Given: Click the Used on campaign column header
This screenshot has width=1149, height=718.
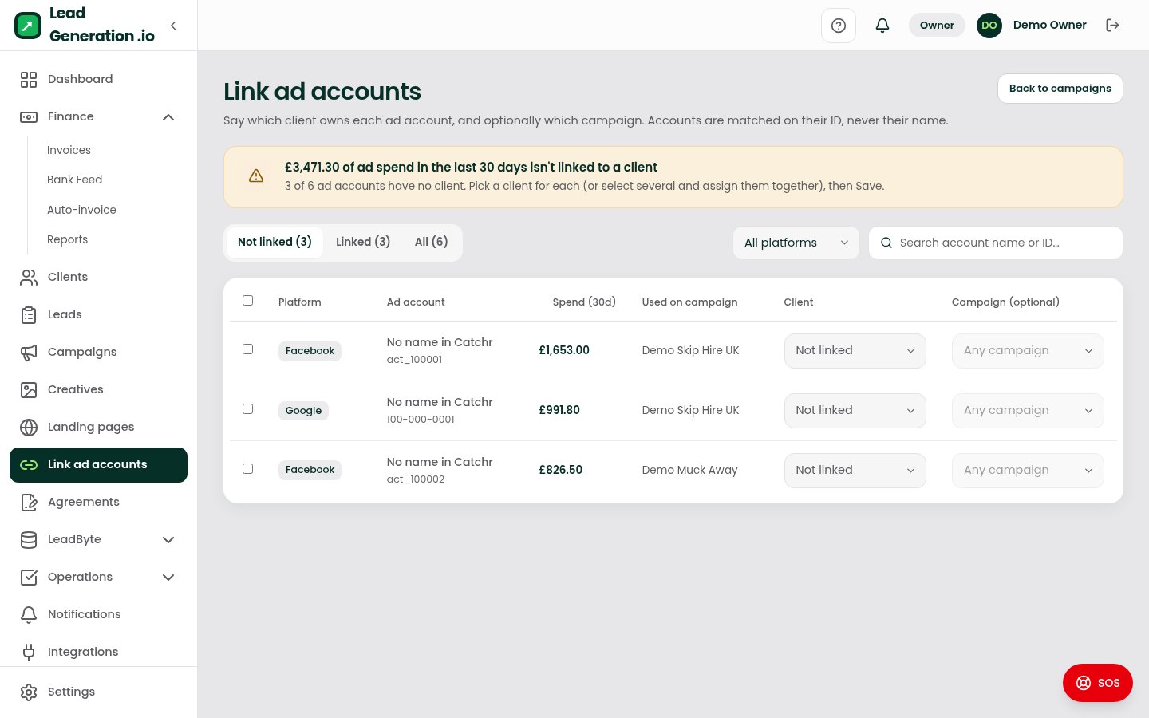Looking at the screenshot, I should pyautogui.click(x=690, y=302).
